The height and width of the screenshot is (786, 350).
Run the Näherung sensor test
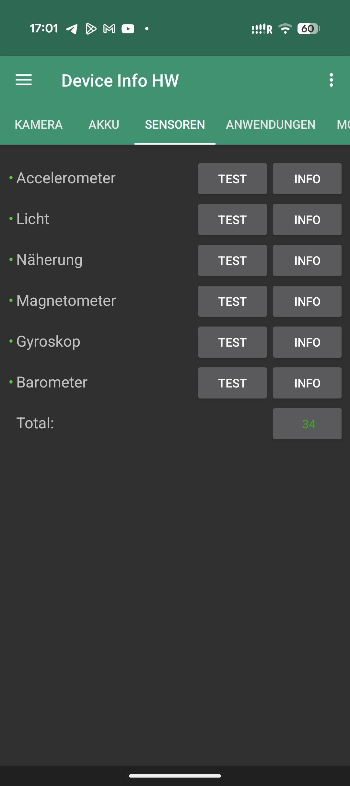point(232,260)
